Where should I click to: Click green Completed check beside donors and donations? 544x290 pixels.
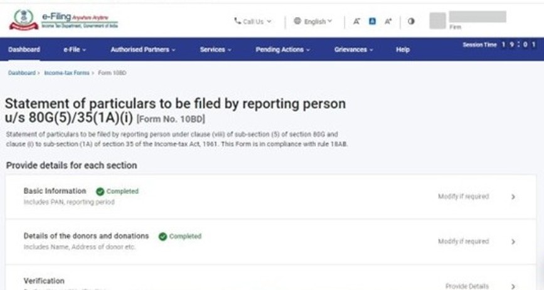(x=163, y=236)
